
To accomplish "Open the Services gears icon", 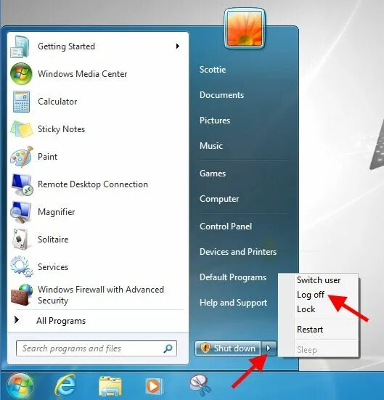I will (x=22, y=267).
